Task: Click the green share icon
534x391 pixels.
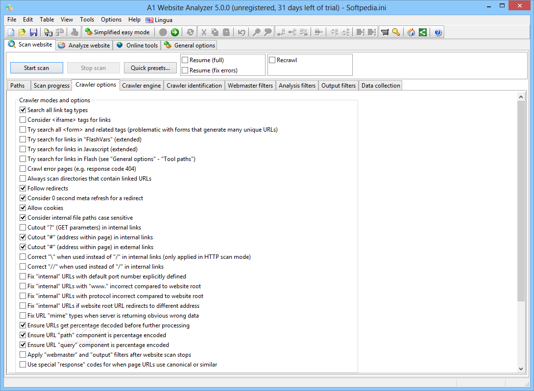Action: [x=423, y=32]
